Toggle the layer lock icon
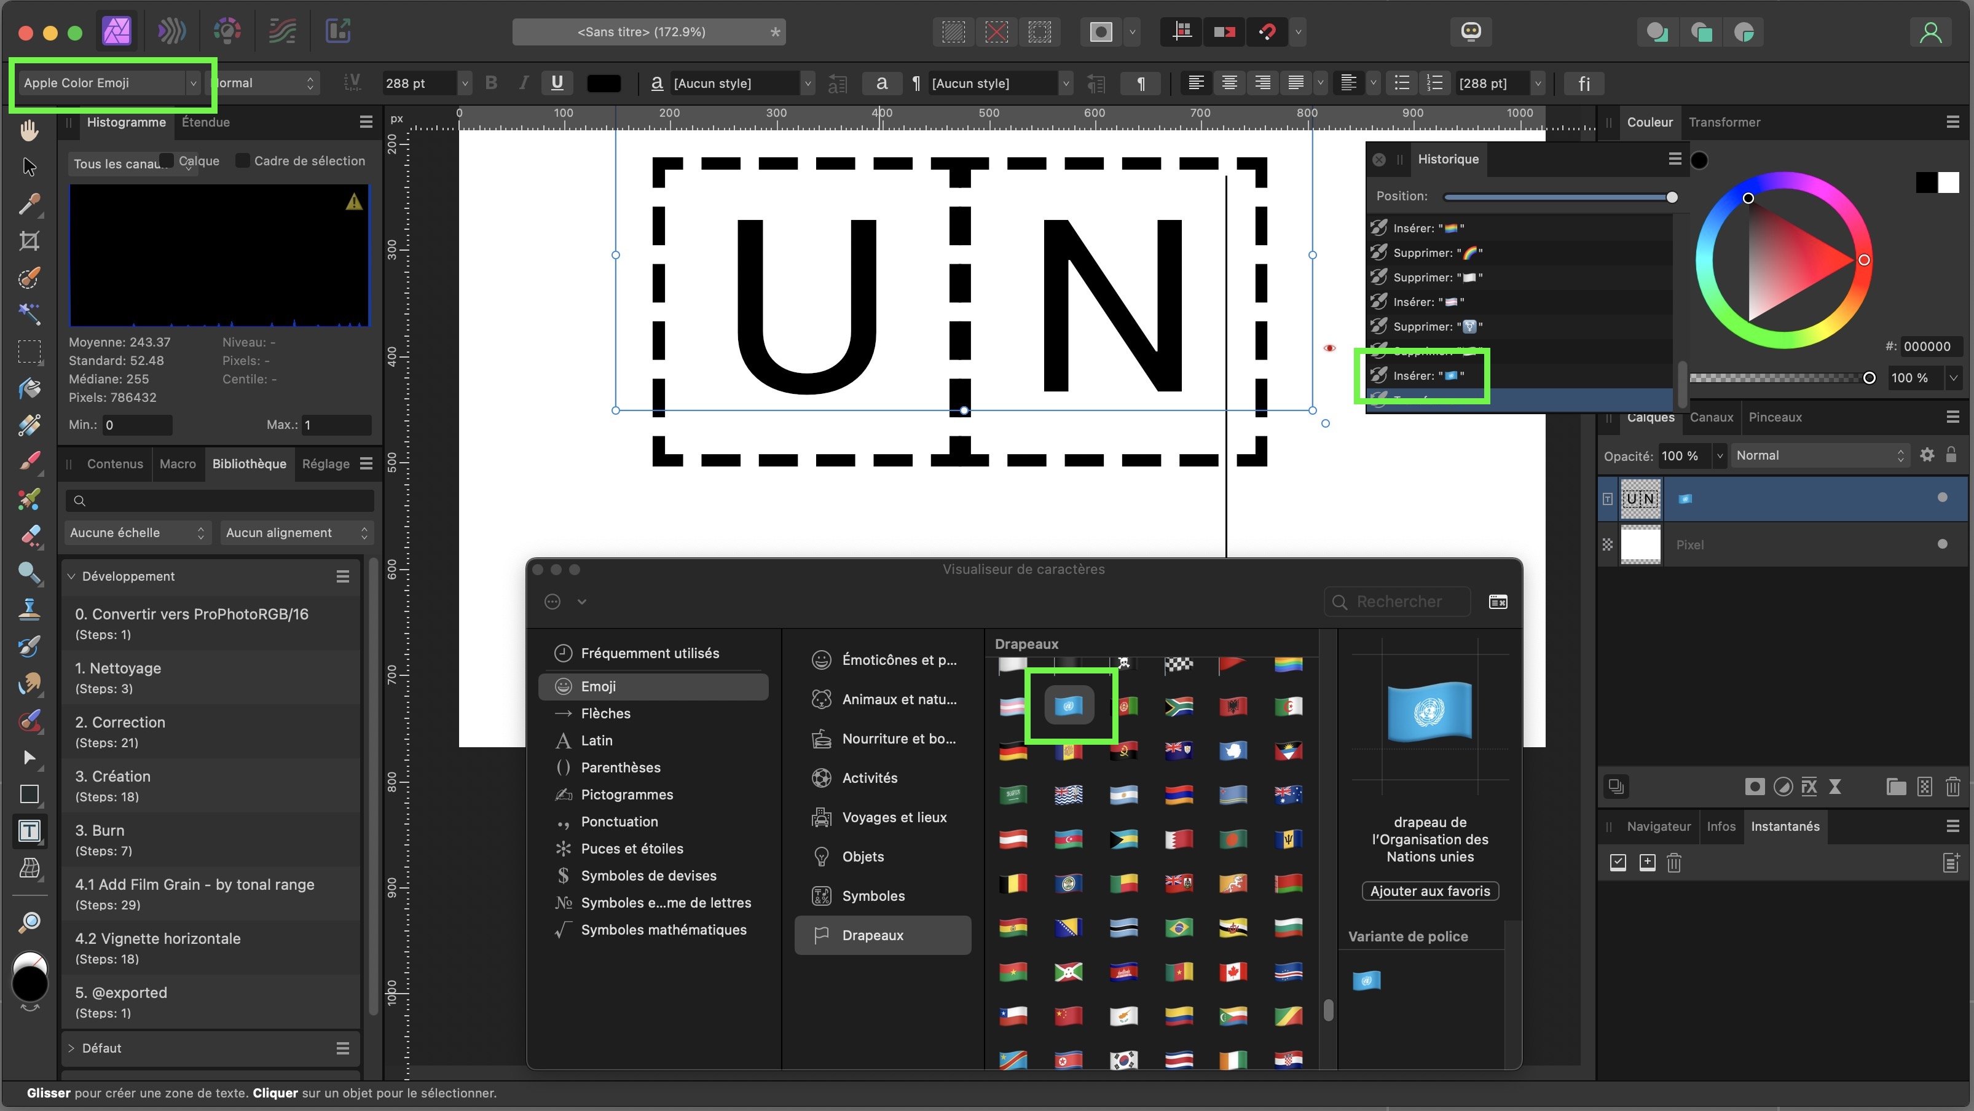 (x=1951, y=455)
